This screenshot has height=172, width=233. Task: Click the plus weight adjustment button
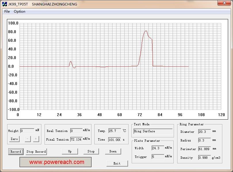coord(36,139)
